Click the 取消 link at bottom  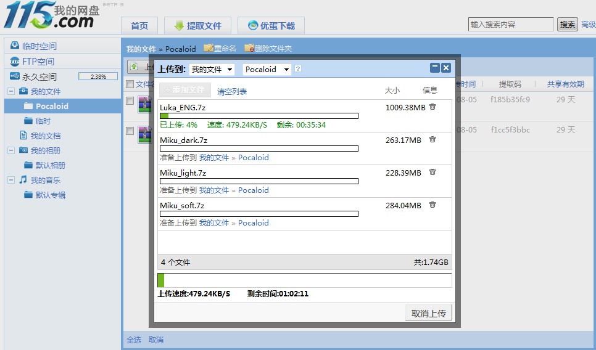click(156, 340)
